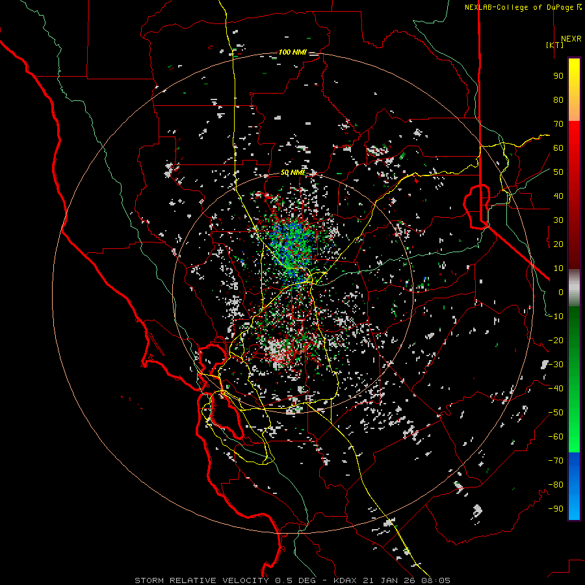The height and width of the screenshot is (585, 585).
Task: Select the 30 knot scale label
Action: pyautogui.click(x=558, y=220)
